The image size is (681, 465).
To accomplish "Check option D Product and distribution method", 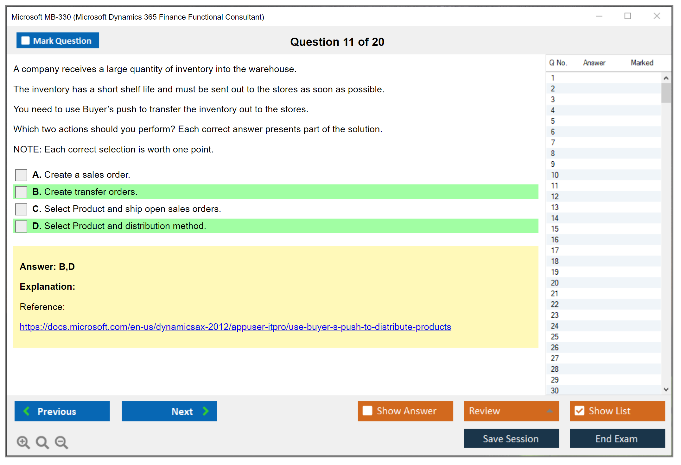I will point(21,226).
